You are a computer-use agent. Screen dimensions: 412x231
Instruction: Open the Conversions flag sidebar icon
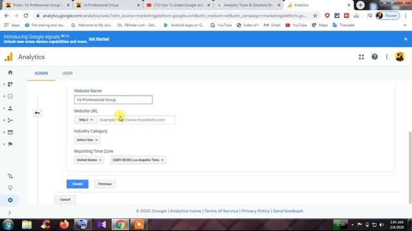10,144
